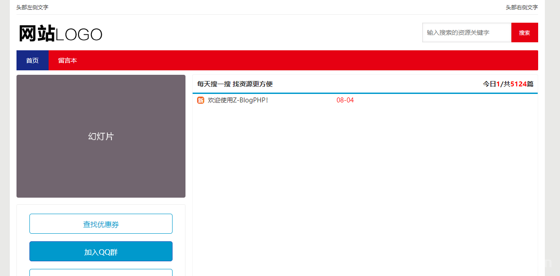Click the partially visible outlined button below 加入QQ群
The width and height of the screenshot is (560, 276).
[101, 273]
